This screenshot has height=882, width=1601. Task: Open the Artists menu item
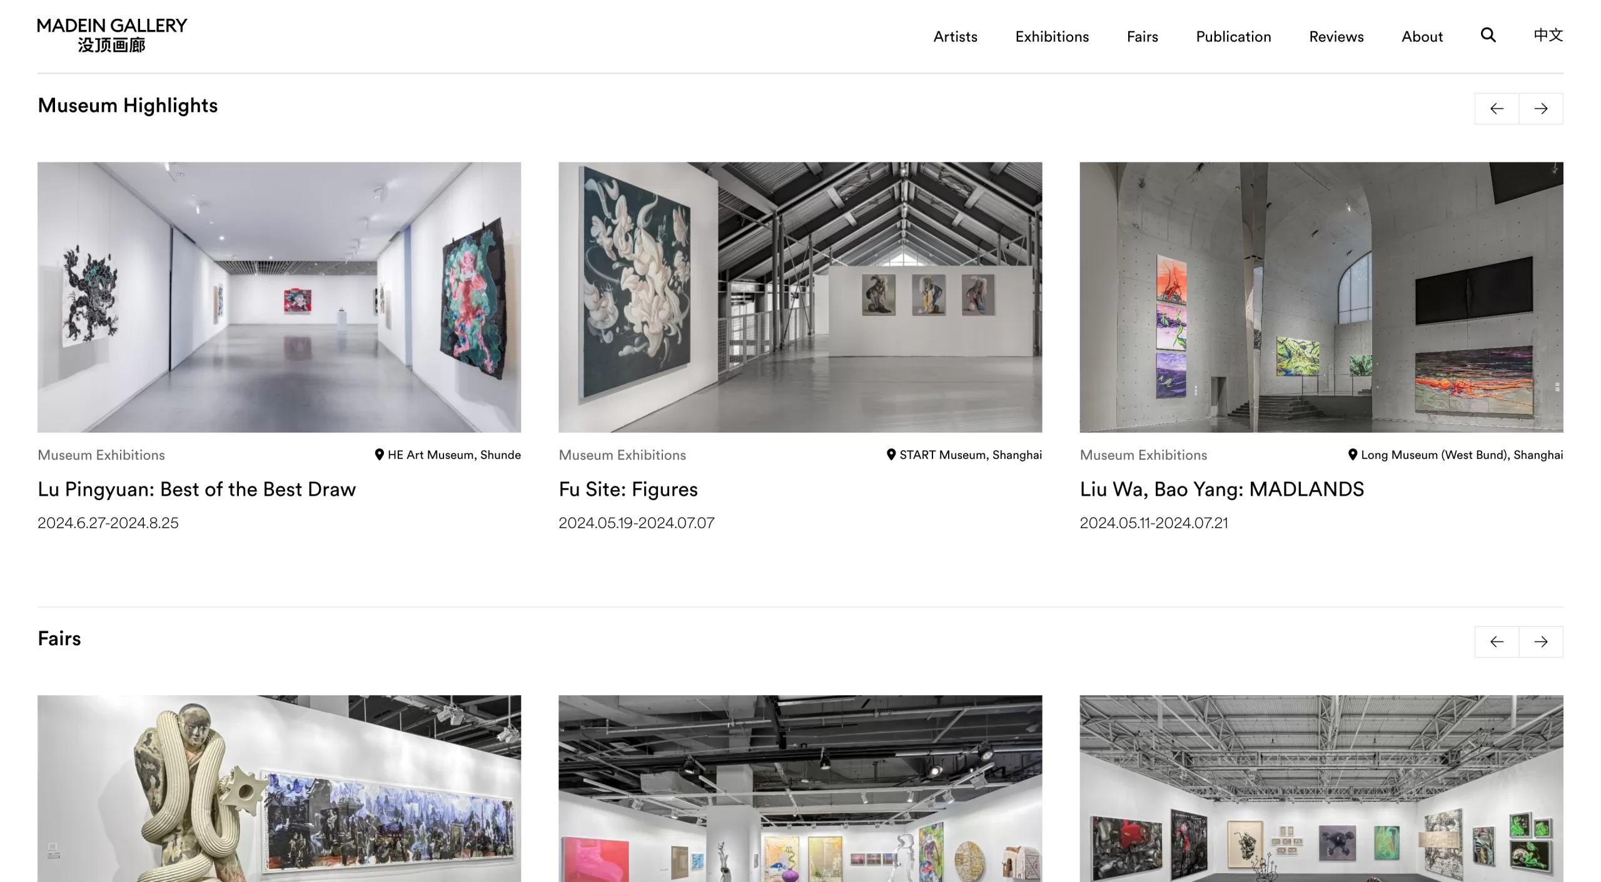click(955, 36)
